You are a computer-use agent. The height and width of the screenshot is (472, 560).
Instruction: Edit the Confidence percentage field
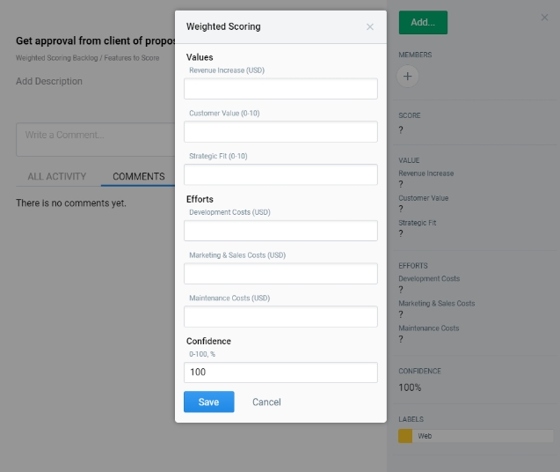[x=280, y=372]
